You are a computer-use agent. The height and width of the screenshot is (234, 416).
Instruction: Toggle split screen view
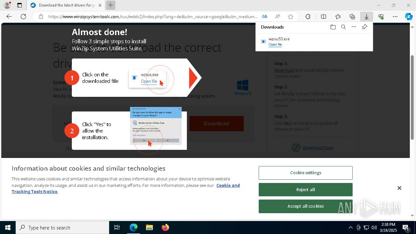(323, 17)
